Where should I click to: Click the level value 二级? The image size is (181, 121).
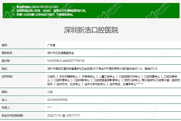point(50,92)
